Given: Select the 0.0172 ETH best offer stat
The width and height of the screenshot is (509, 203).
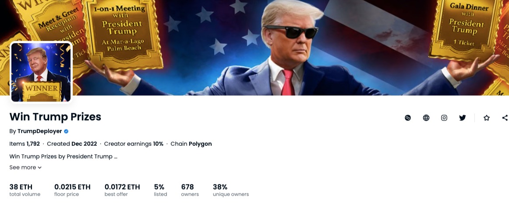Looking at the screenshot, I should click(122, 190).
